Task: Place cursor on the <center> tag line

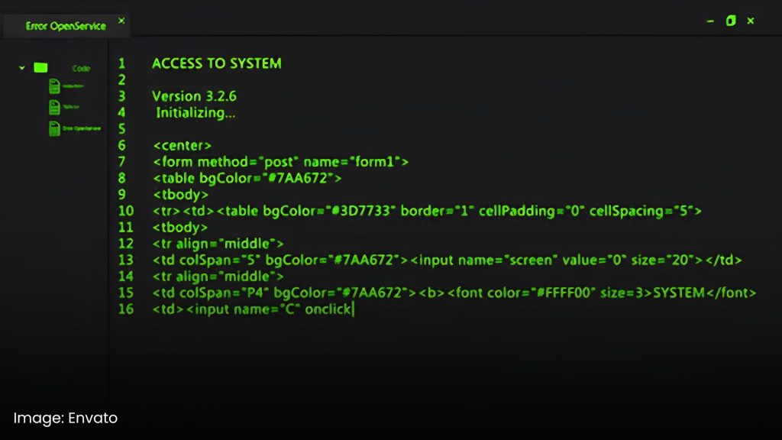Action: coord(182,146)
